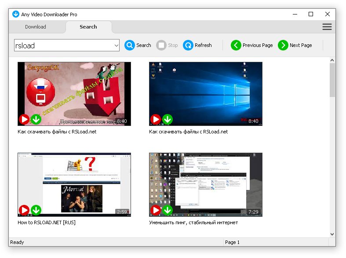Viewport: 346px width, 258px height.
Task: Click the Page 1 status indicator
Action: tap(232, 242)
